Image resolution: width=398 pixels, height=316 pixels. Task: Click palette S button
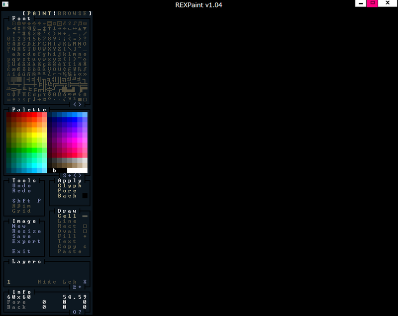[x=65, y=175]
